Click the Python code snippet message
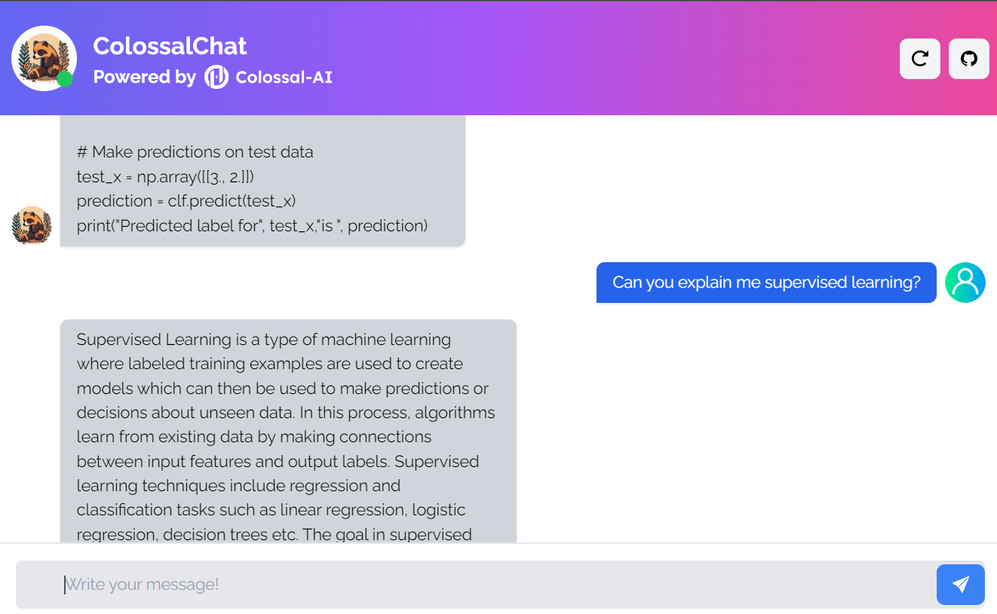Screen dimensions: 997x614 point(262,188)
